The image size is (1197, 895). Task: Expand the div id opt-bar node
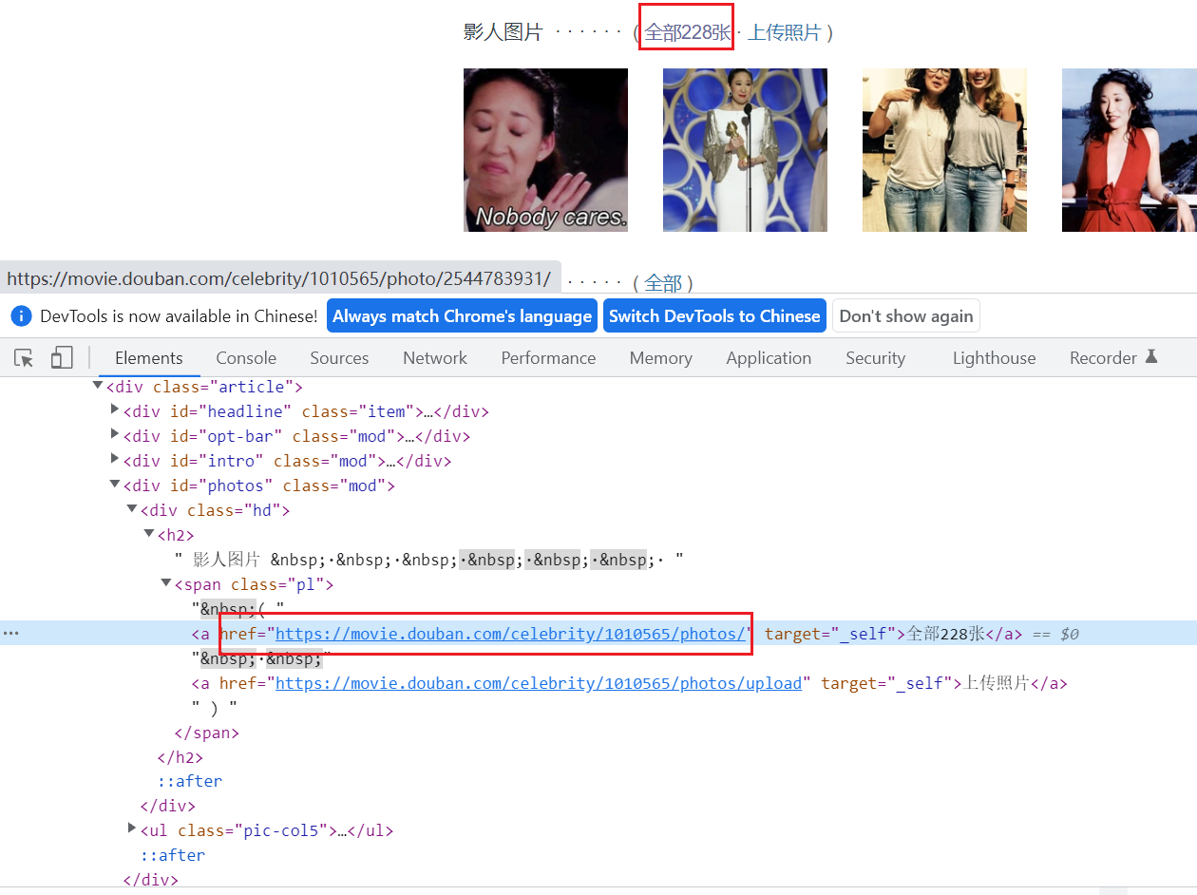coord(115,434)
